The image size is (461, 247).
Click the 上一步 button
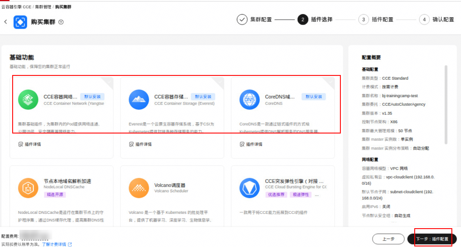tap(388, 239)
